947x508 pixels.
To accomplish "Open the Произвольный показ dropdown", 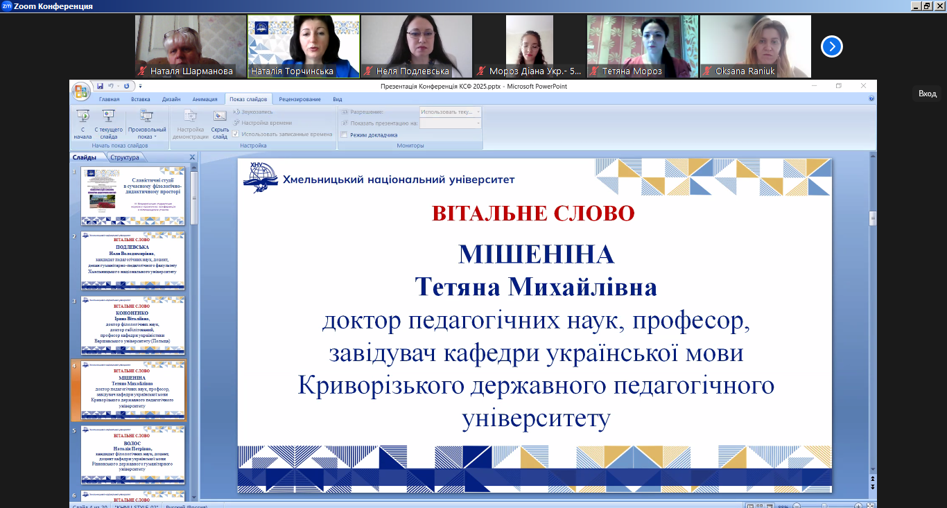I will [x=147, y=125].
